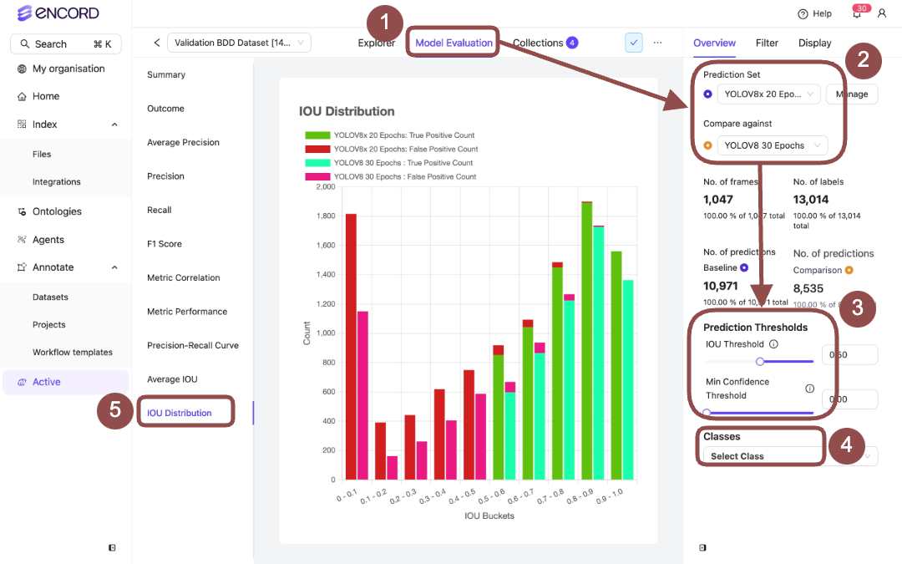Screen dimensions: 902x564
Task: Collapse the left sidebar icon
Action: click(112, 548)
